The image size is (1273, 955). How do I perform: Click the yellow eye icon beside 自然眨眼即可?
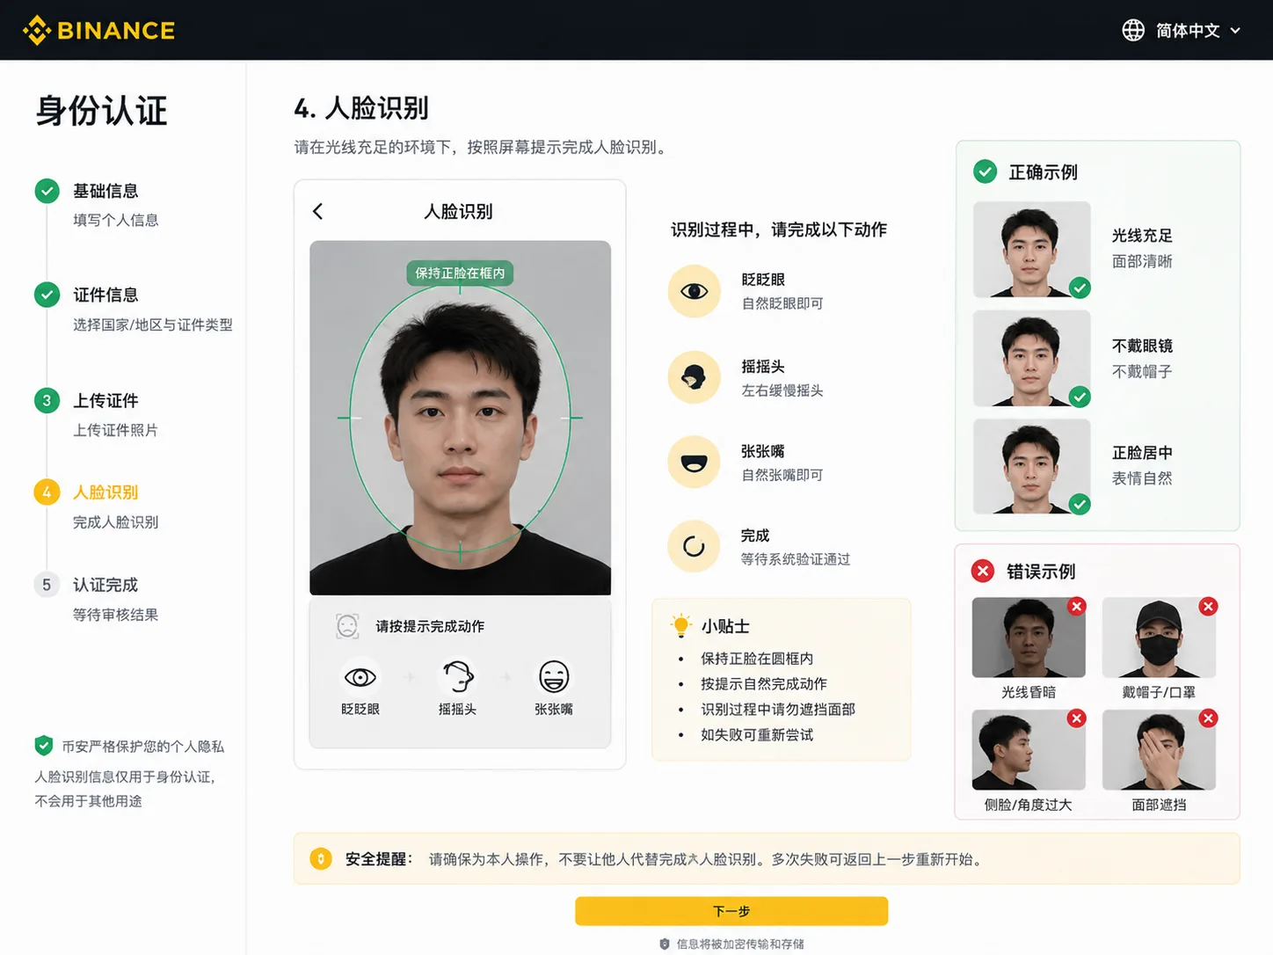pyautogui.click(x=695, y=291)
